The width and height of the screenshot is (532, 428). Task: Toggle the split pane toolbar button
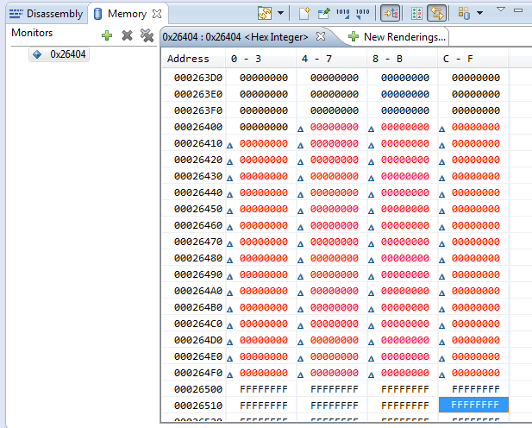(x=416, y=13)
